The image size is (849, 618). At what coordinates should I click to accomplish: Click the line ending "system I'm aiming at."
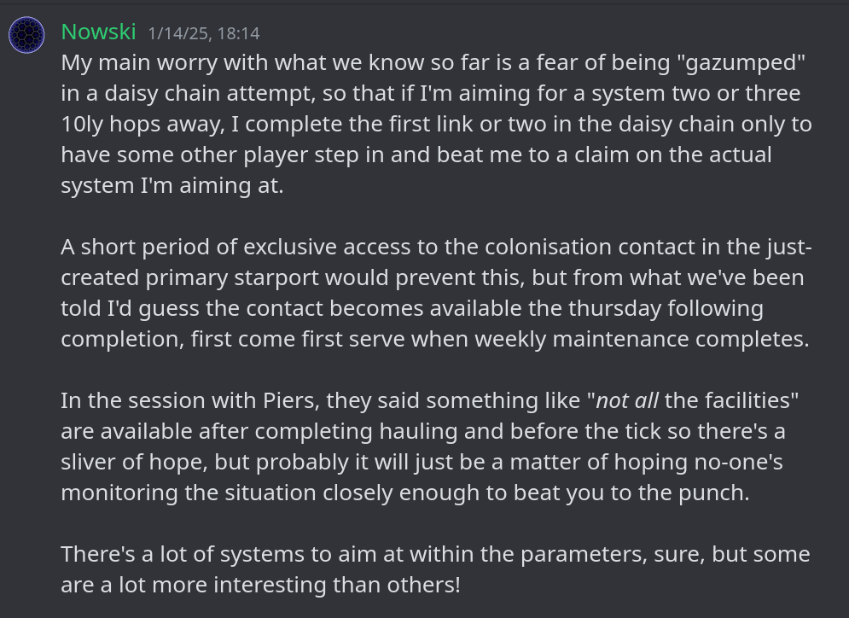(x=172, y=186)
